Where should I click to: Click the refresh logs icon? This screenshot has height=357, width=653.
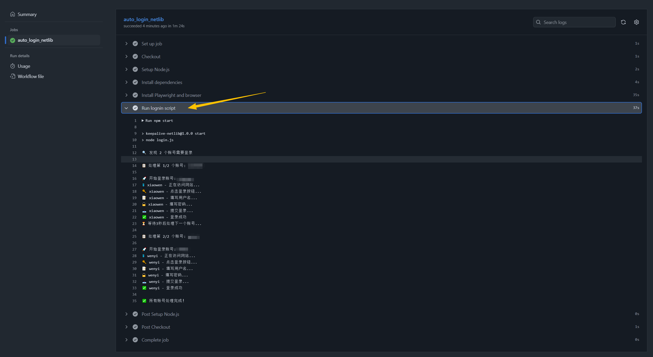click(623, 22)
